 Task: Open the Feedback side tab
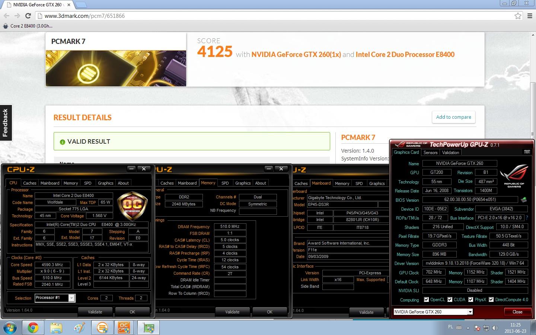[x=6, y=123]
